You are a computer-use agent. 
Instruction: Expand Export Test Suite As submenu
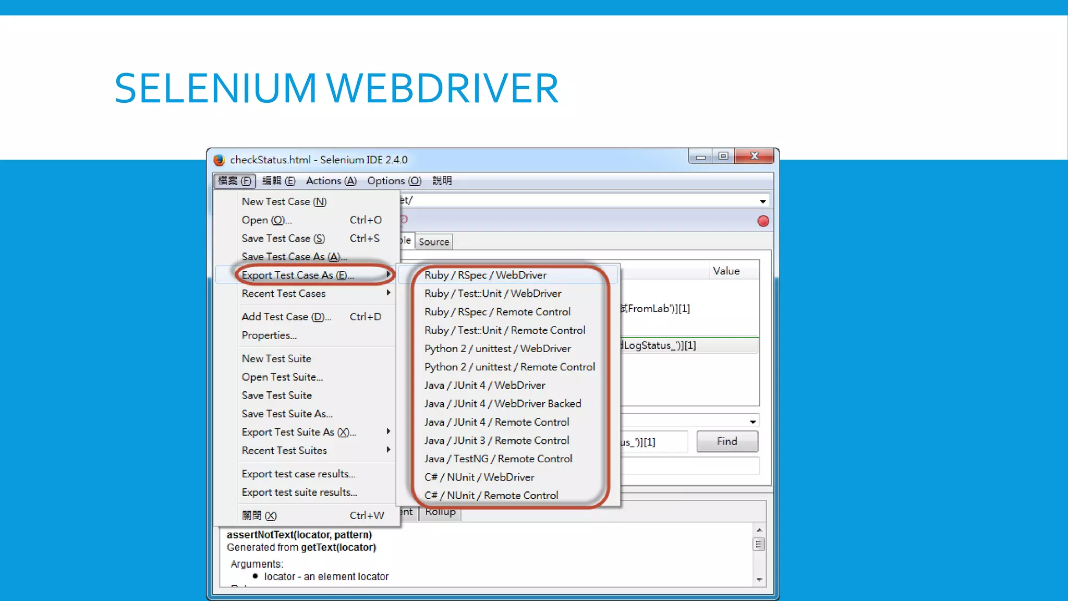[306, 432]
